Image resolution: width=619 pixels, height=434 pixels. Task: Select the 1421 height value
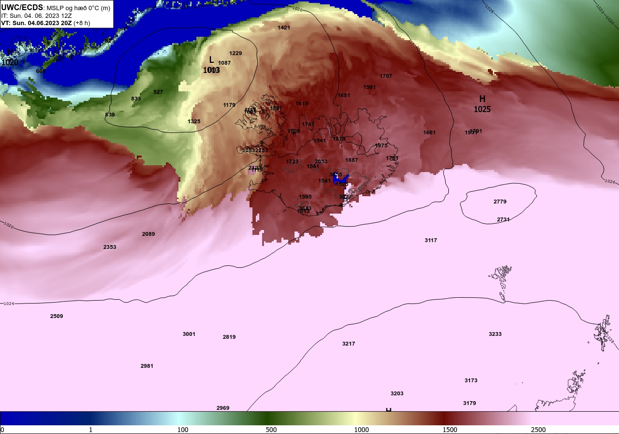pyautogui.click(x=284, y=28)
